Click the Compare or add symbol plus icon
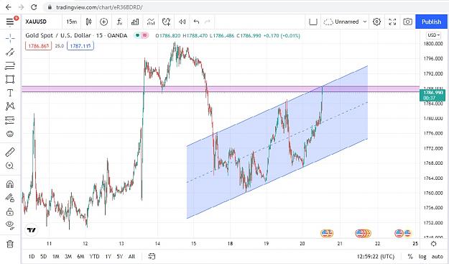 (103, 22)
